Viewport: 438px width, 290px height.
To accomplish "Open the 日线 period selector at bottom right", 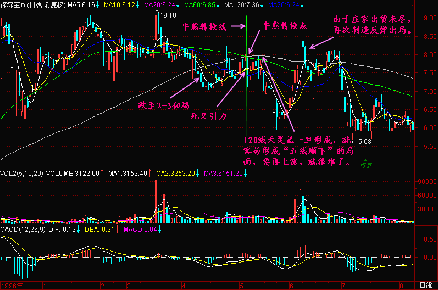I will (x=425, y=286).
